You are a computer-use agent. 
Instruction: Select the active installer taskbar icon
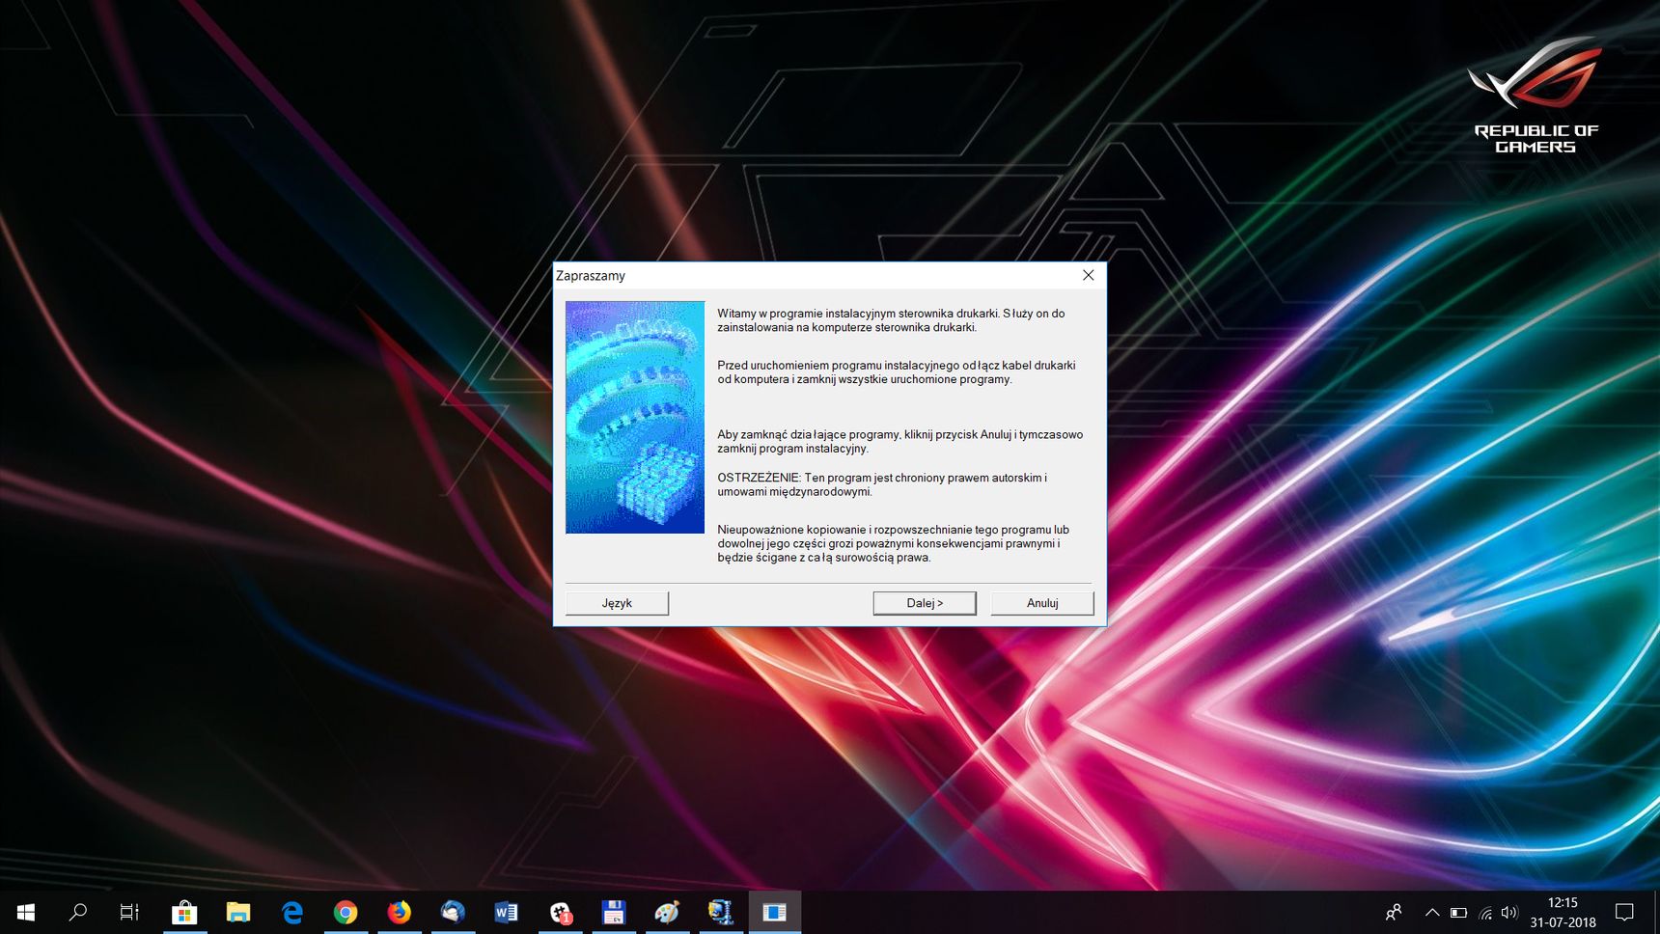774,912
